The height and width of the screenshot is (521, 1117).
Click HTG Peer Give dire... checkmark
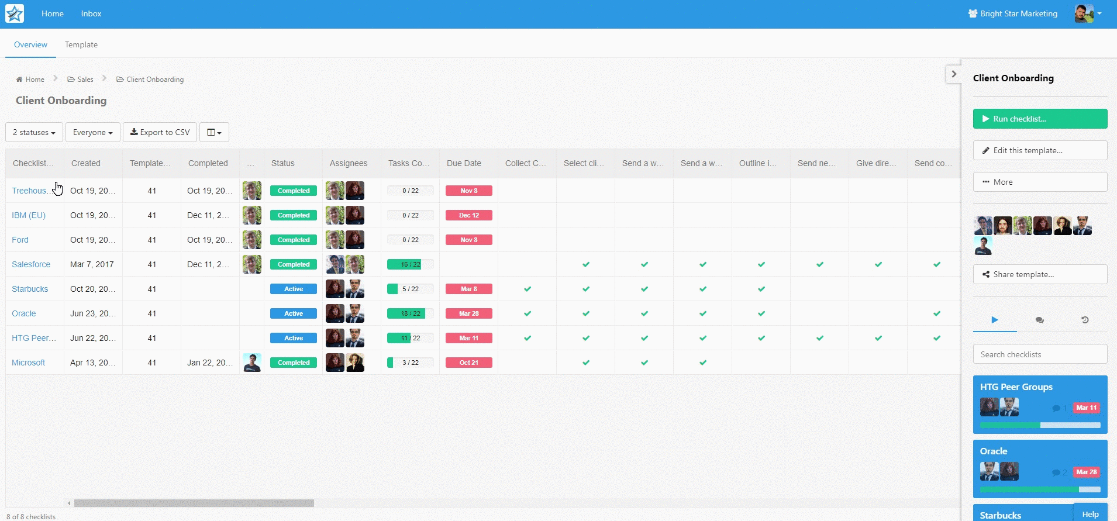[x=878, y=338]
